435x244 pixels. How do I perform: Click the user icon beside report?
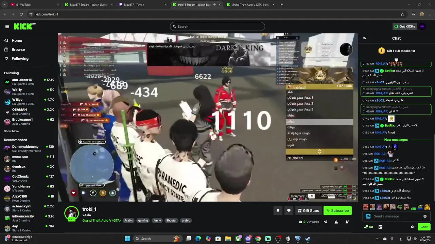coord(347,222)
